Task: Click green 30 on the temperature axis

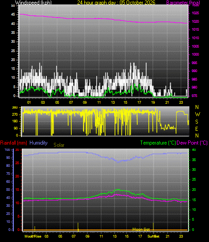Action: [194, 169]
